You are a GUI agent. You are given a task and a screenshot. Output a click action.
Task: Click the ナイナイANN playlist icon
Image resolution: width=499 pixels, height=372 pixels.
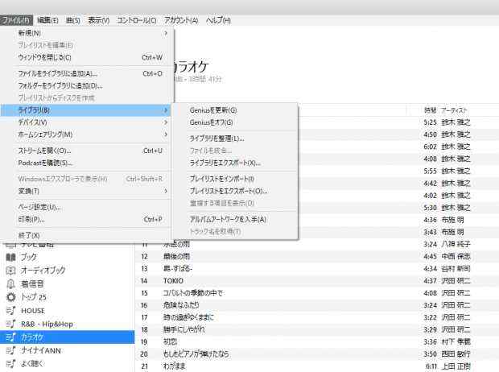[x=10, y=351]
